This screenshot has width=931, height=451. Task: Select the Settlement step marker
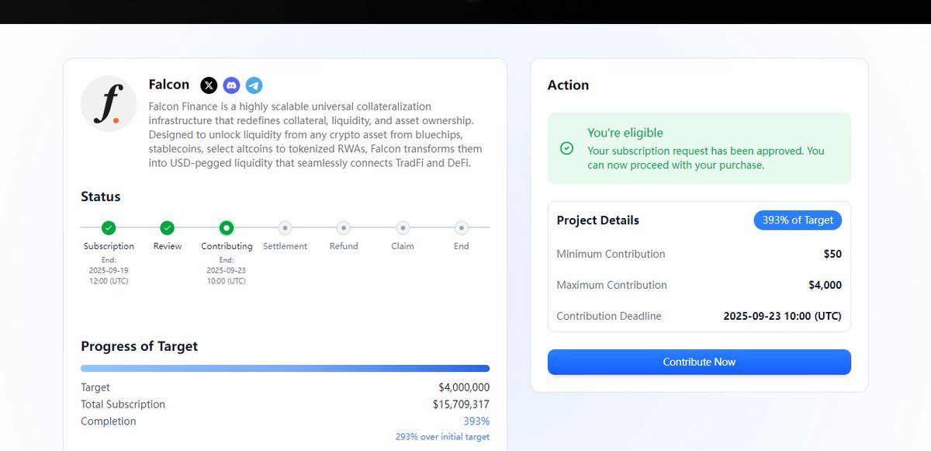tap(285, 227)
